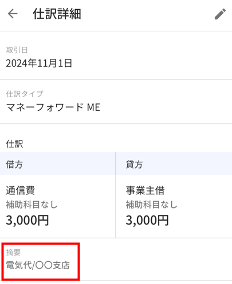The image size is (232, 284).
Task: Select the 貸方 column header
Action: pos(174,163)
